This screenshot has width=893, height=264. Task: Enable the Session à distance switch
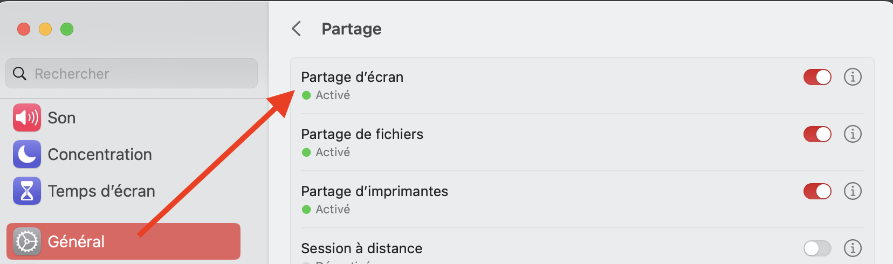[817, 248]
